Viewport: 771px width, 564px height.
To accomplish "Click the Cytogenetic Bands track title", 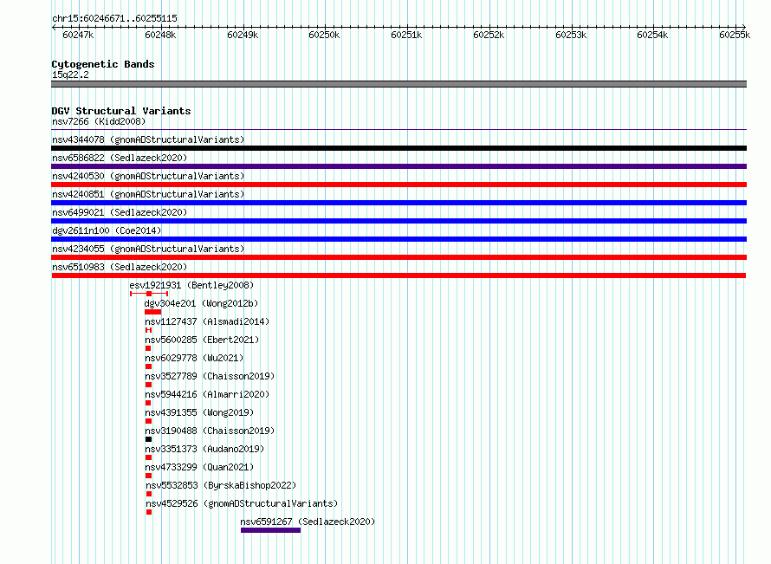I will click(x=103, y=64).
